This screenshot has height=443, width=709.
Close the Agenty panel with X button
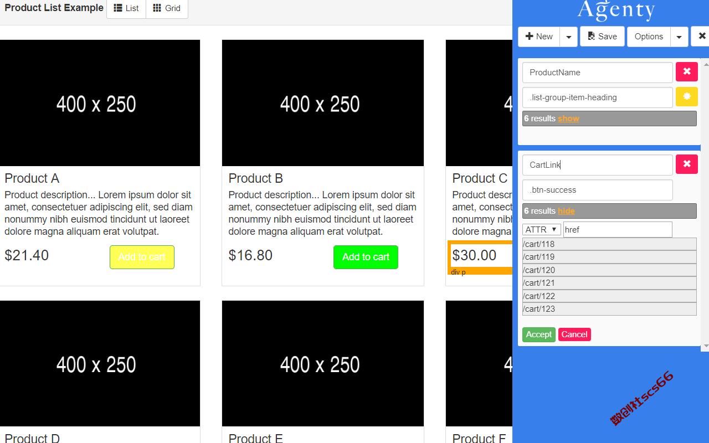[701, 37]
